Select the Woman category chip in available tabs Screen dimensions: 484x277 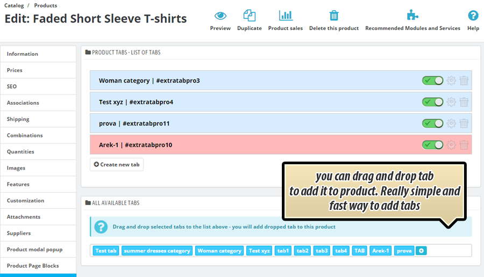[219, 251]
